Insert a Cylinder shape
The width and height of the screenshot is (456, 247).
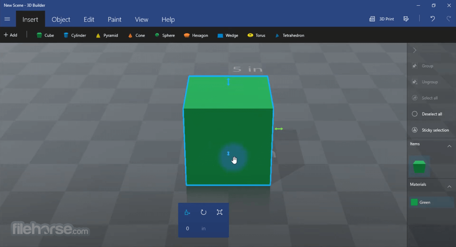[x=75, y=35]
